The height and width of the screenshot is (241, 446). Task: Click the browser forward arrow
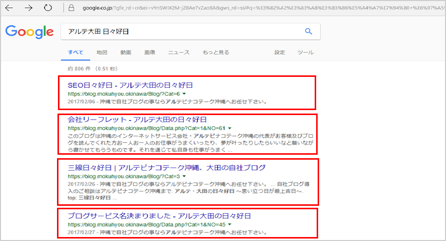coord(29,8)
